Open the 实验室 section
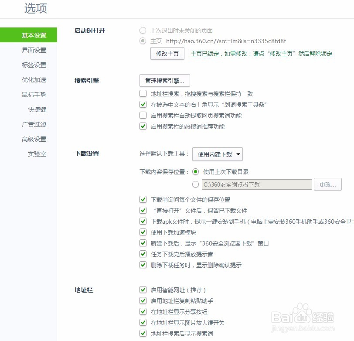The height and width of the screenshot is (341, 354). [37, 154]
